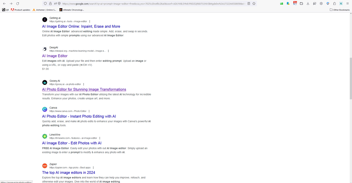Viewport: 352px width, 183px height.
Task: Open 'AI Photo Editor for Stunning Image Transformations'
Action: coord(84,89)
